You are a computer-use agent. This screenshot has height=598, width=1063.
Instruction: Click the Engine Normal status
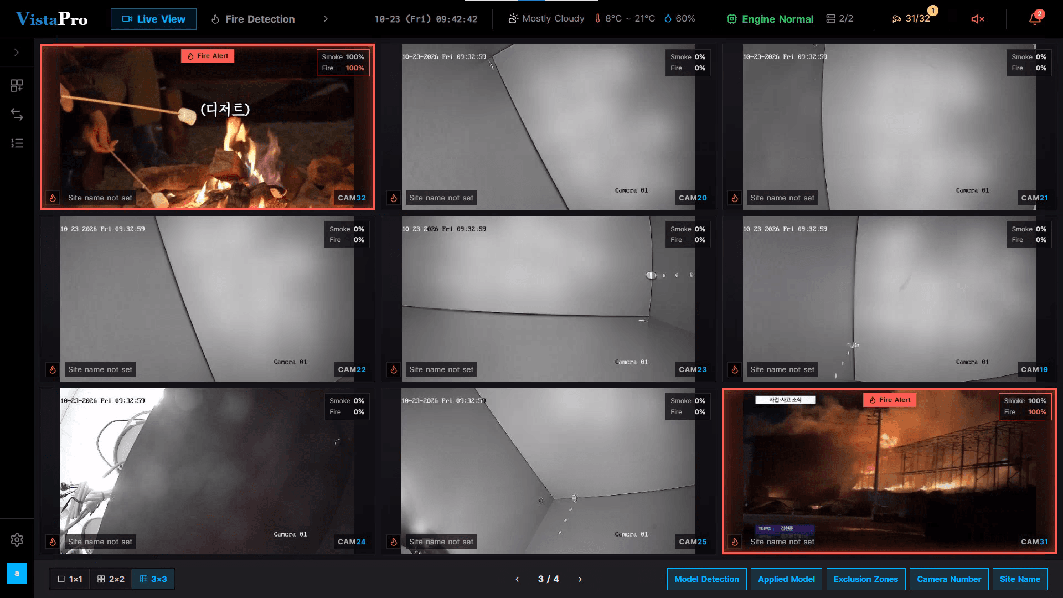(x=770, y=19)
